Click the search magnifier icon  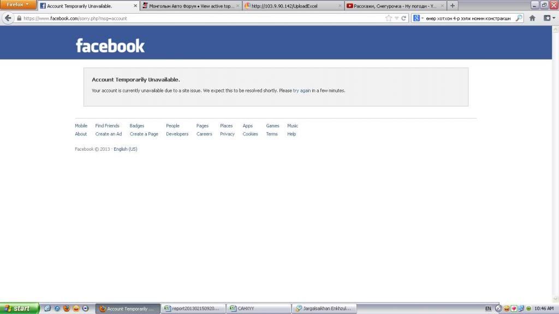tap(519, 18)
